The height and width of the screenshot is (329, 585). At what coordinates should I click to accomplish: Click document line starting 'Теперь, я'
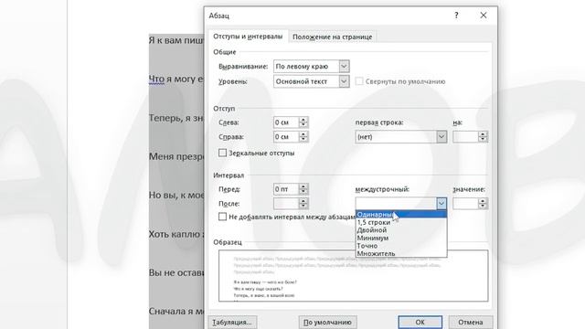point(176,118)
